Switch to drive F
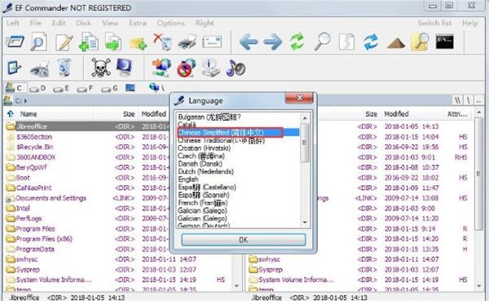This screenshot has height=301, width=489. [x=85, y=89]
